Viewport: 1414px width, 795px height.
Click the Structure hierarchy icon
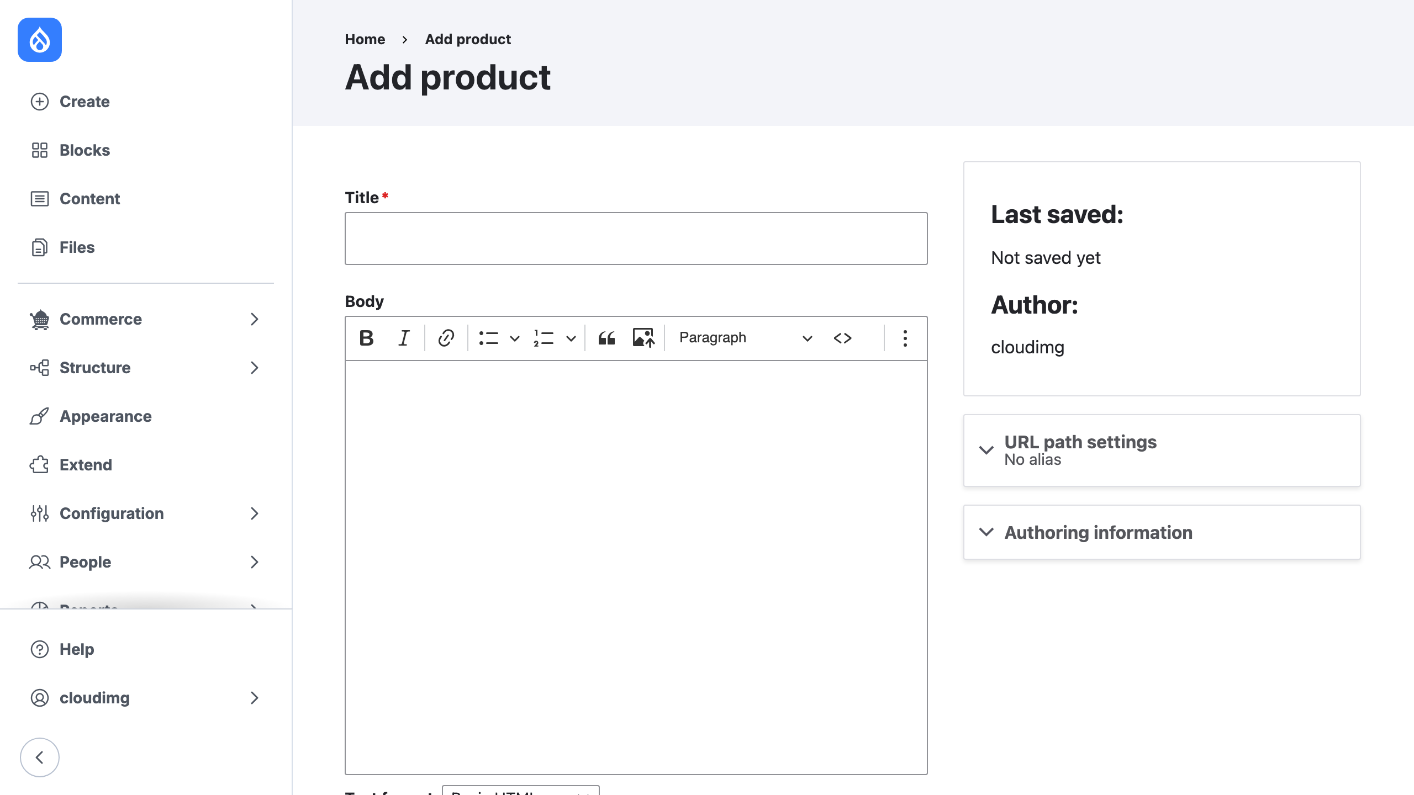(x=39, y=368)
